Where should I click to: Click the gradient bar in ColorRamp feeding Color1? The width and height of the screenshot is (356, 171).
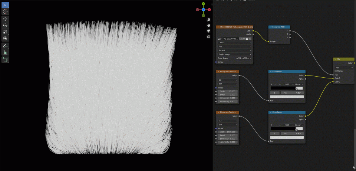[x=287, y=88]
